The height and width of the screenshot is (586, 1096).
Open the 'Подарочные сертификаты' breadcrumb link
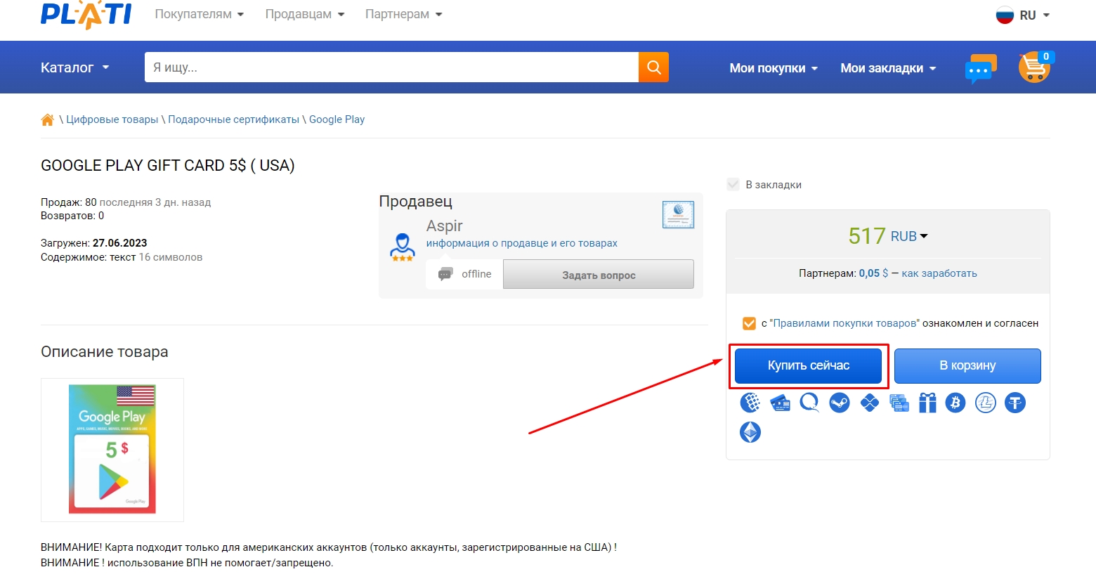(x=233, y=119)
